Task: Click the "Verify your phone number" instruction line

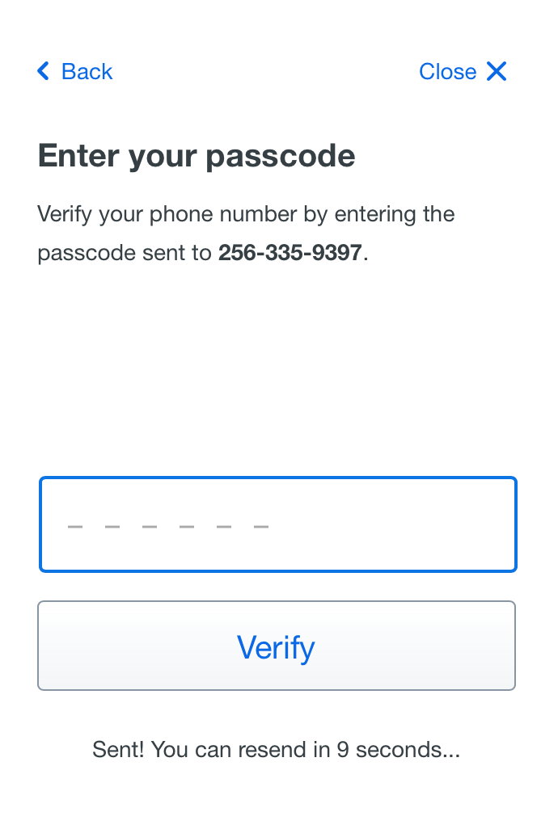Action: (246, 214)
